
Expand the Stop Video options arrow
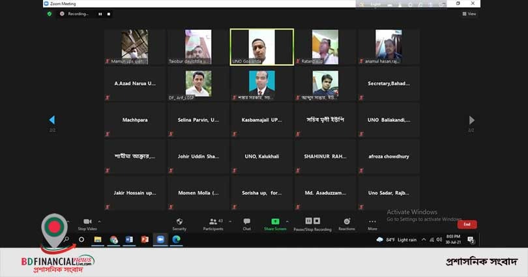click(99, 221)
